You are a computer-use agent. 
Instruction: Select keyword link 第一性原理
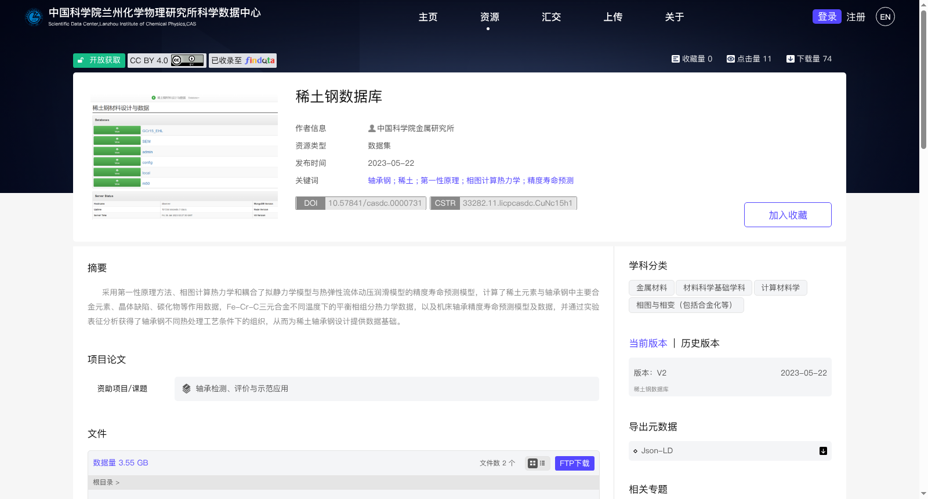(x=440, y=180)
